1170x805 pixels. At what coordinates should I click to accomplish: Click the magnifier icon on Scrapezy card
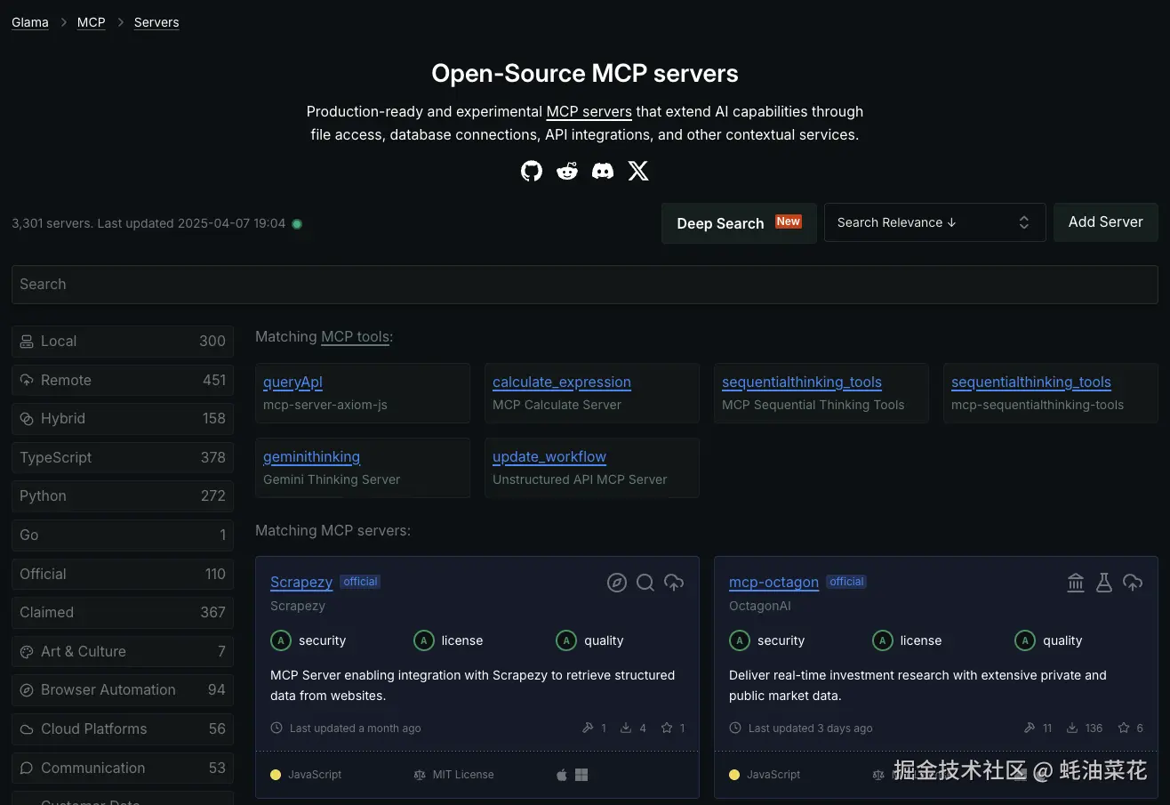(x=645, y=583)
